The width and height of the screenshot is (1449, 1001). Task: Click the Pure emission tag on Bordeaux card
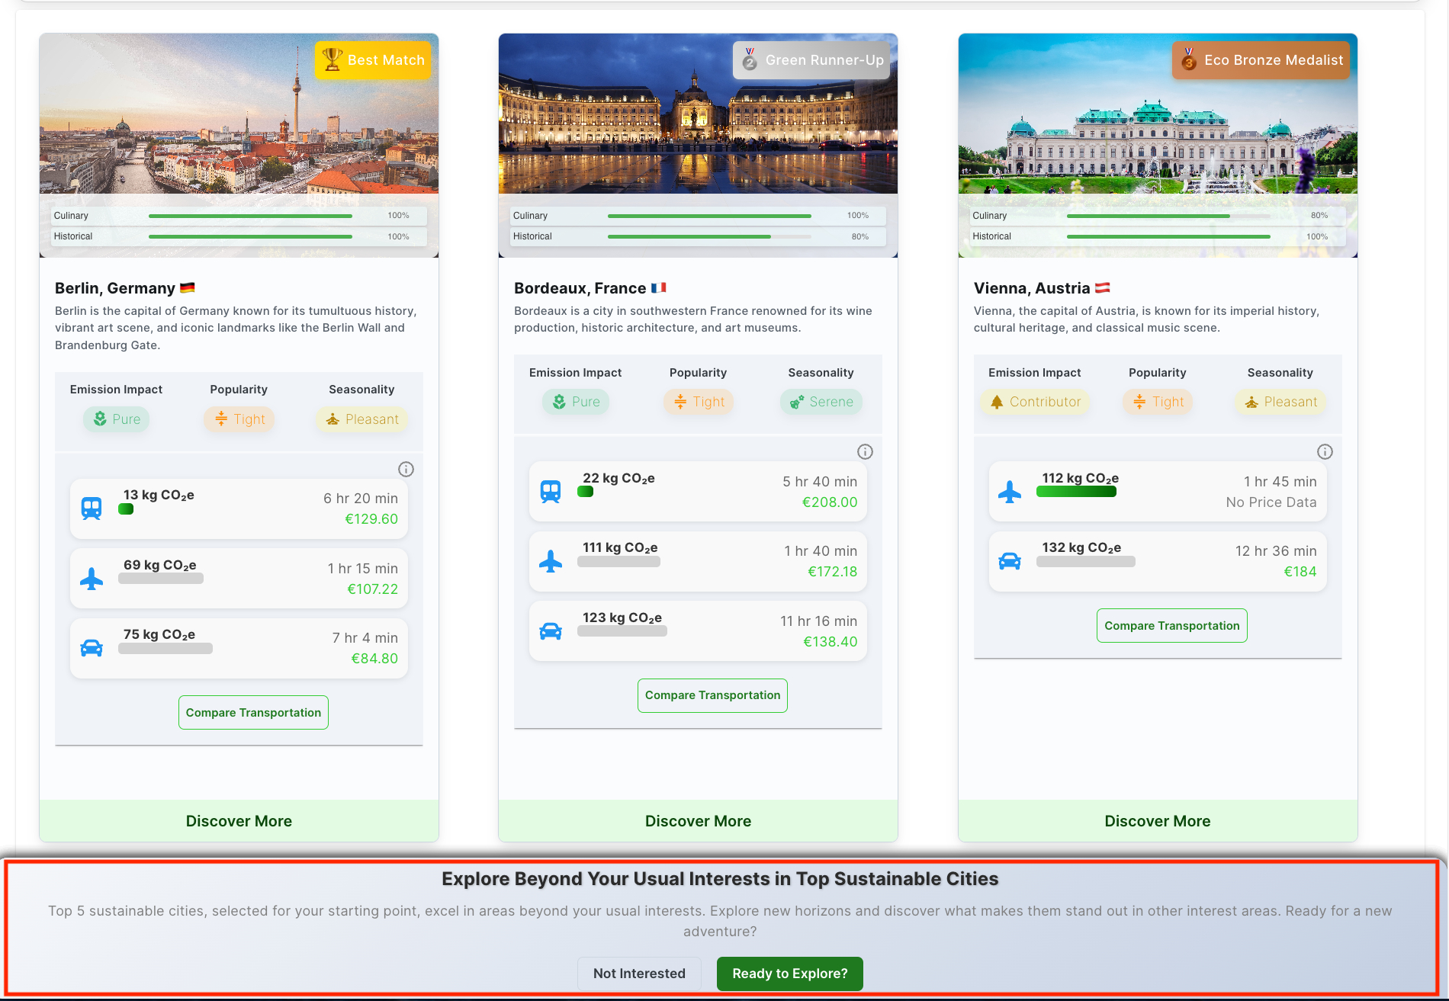point(576,402)
